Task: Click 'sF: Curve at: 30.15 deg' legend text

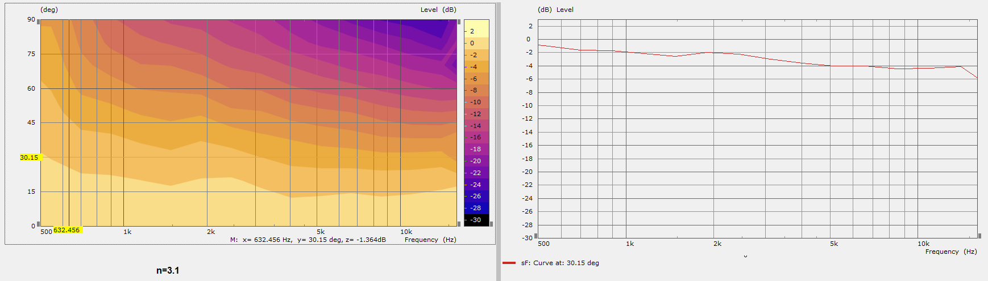Action: [x=560, y=263]
